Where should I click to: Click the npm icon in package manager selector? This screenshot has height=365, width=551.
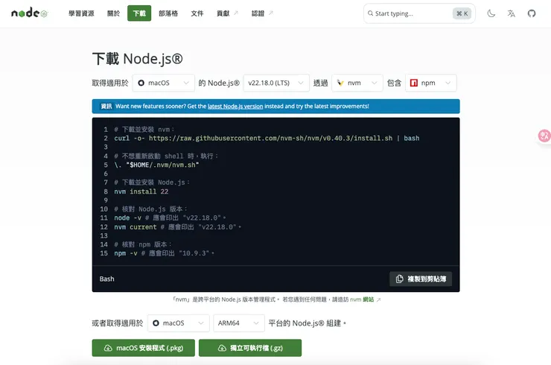point(414,83)
